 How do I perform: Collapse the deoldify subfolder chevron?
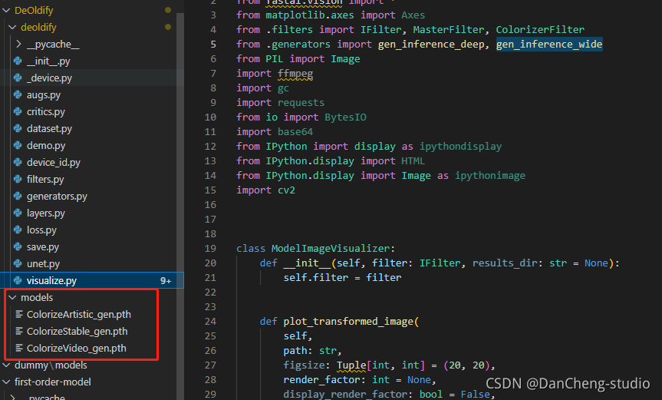[x=13, y=28]
